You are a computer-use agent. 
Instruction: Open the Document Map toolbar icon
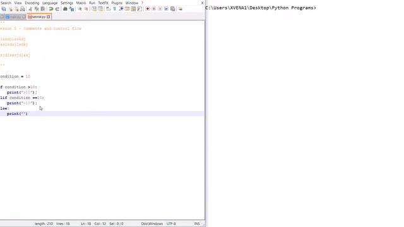click(x=133, y=9)
